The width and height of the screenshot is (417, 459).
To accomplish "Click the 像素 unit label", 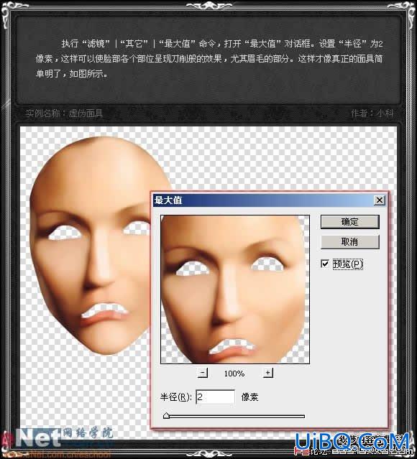I will tap(249, 397).
